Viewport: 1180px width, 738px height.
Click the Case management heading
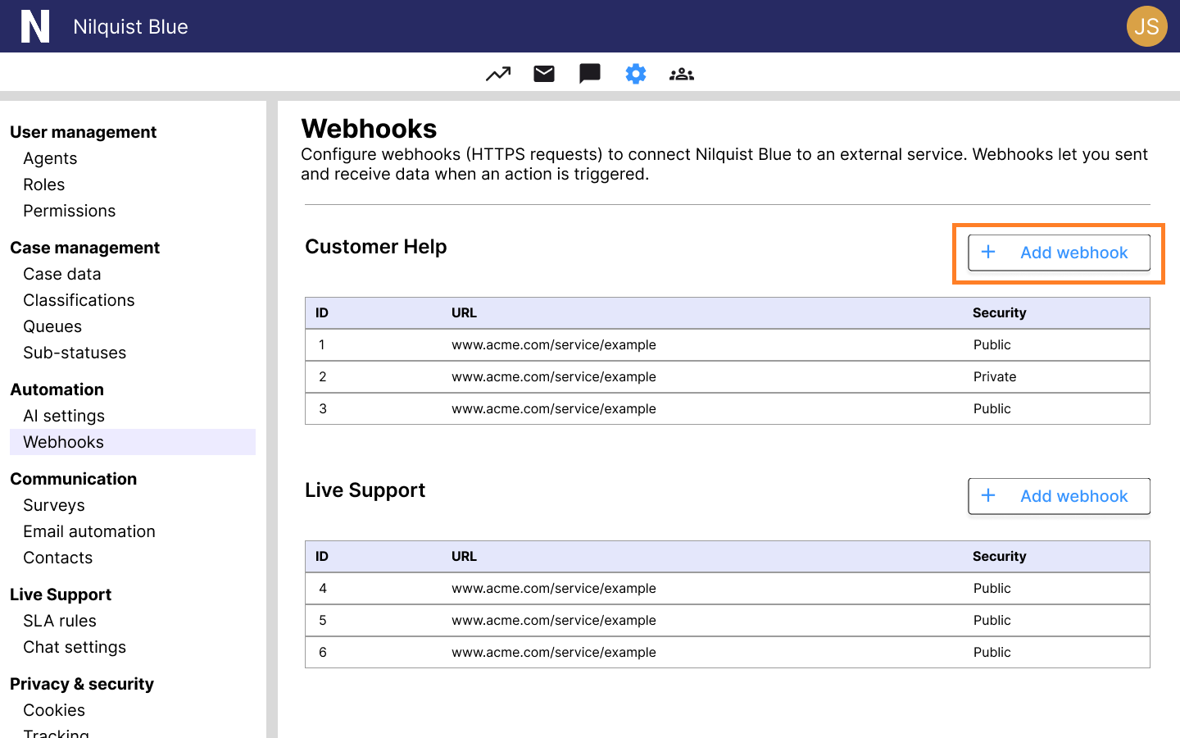pyautogui.click(x=84, y=248)
